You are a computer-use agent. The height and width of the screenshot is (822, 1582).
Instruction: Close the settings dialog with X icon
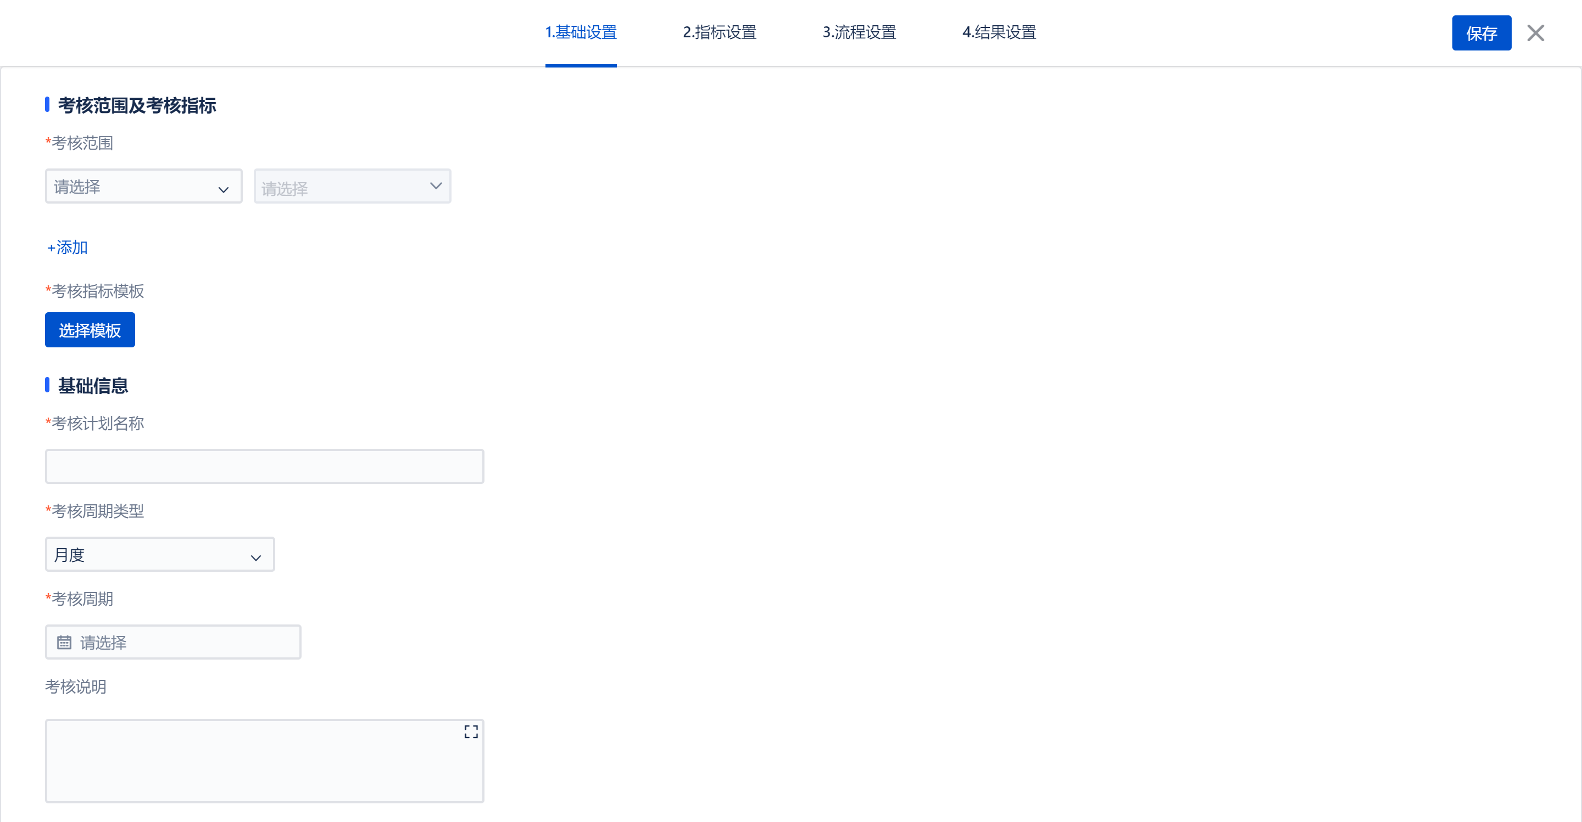click(x=1535, y=33)
